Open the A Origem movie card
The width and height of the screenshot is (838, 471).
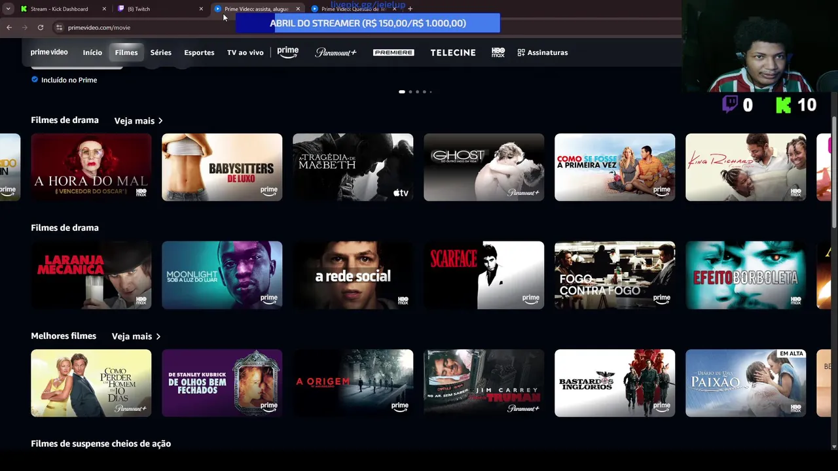[x=353, y=383]
